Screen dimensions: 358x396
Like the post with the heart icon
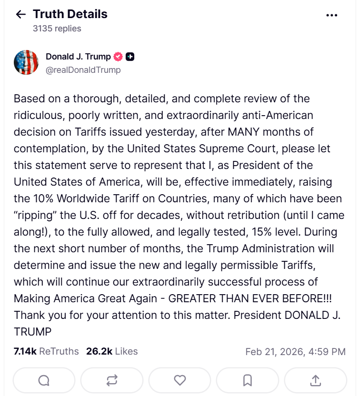pos(179,380)
